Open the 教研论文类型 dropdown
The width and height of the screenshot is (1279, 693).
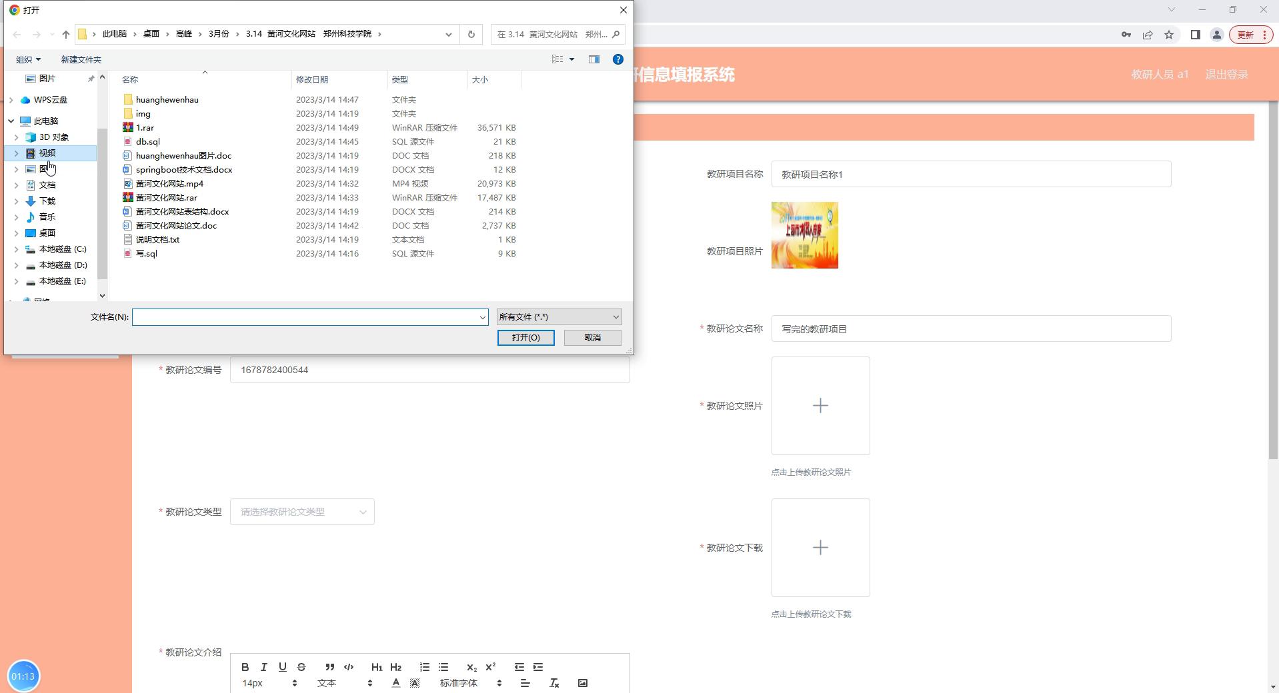click(x=302, y=512)
